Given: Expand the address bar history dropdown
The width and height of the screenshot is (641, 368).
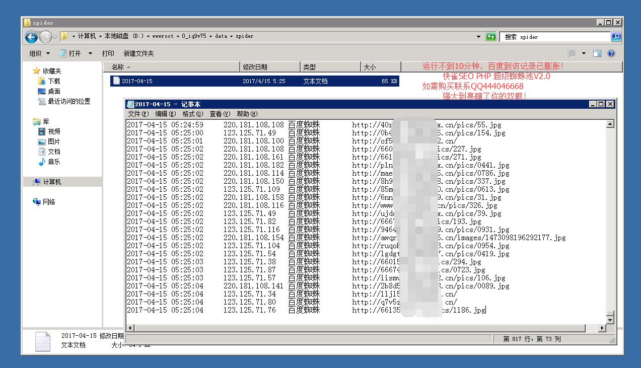Looking at the screenshot, I should point(478,37).
